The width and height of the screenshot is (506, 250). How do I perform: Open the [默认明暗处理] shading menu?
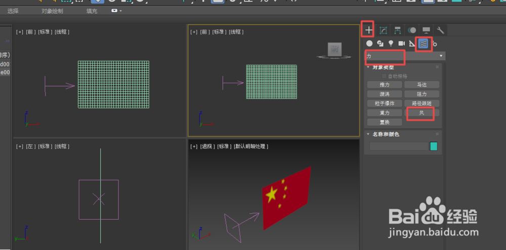click(251, 146)
